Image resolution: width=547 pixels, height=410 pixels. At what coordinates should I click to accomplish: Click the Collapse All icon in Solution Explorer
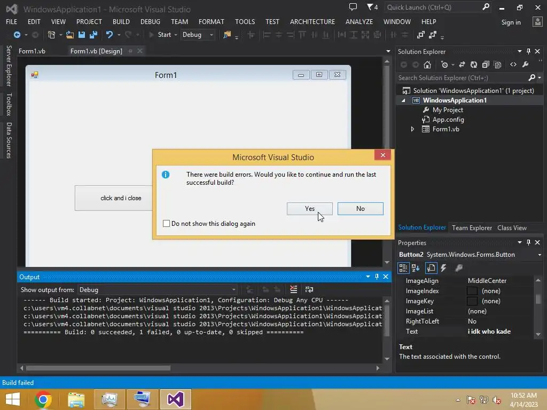point(486,65)
